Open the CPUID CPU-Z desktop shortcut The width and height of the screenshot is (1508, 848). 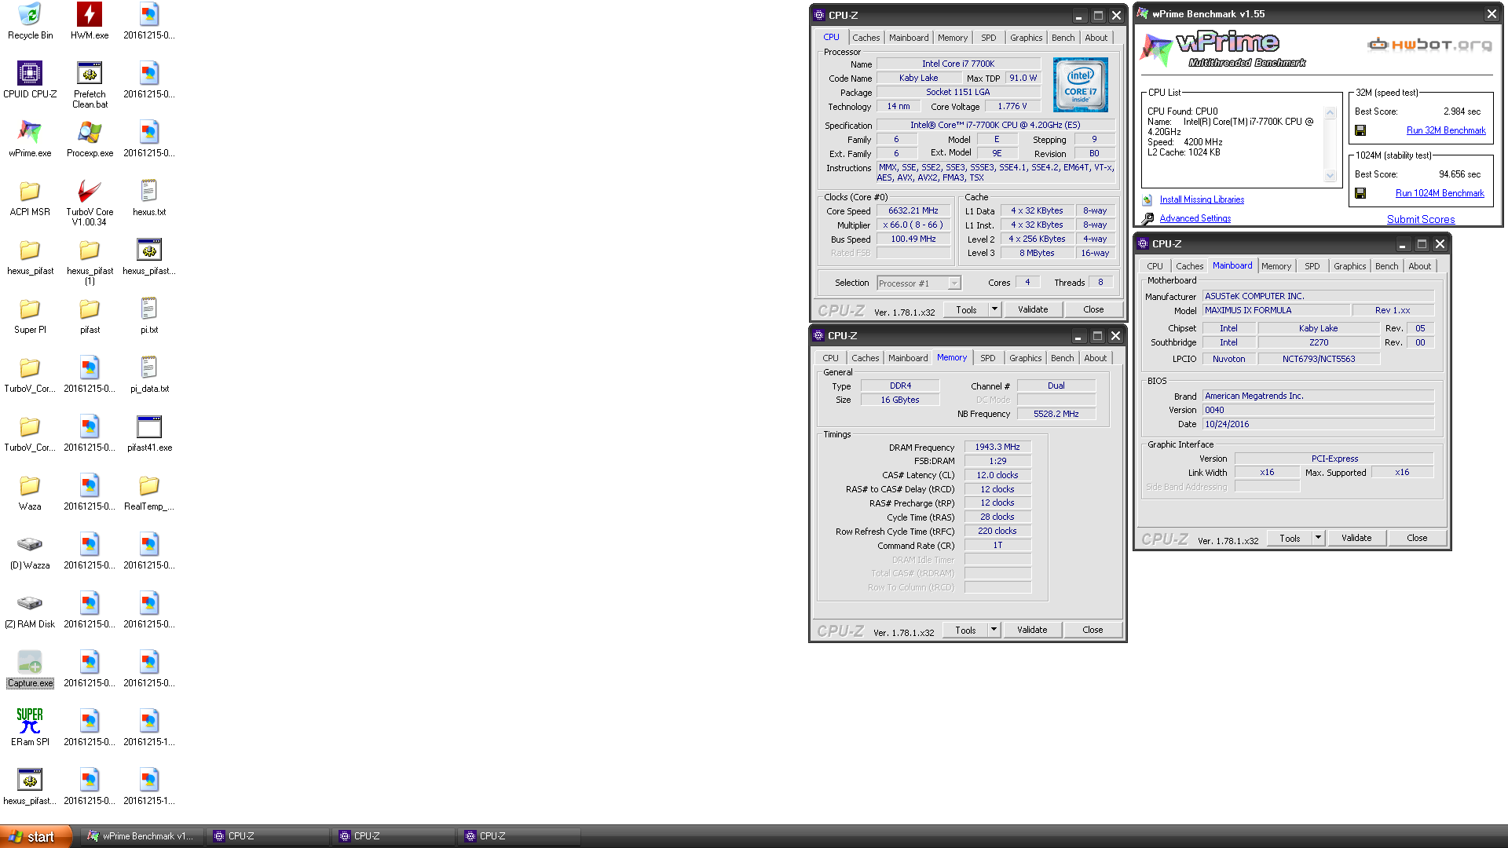[30, 80]
